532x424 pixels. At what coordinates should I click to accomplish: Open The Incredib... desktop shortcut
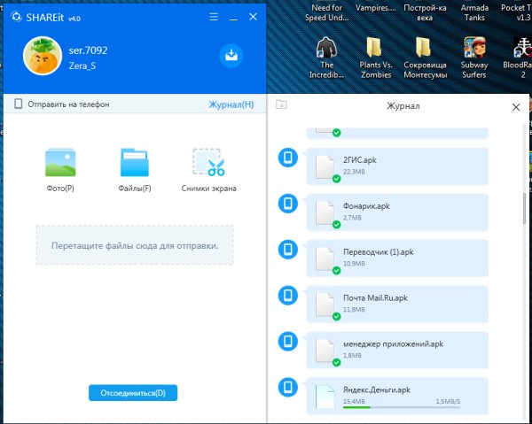pos(326,58)
